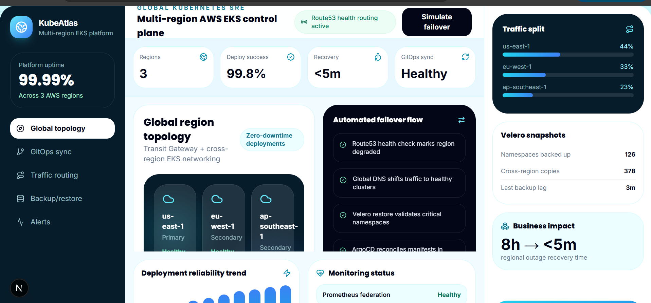The width and height of the screenshot is (651, 303).
Task: Click the Route53 health check step checkmark
Action: tap(343, 145)
